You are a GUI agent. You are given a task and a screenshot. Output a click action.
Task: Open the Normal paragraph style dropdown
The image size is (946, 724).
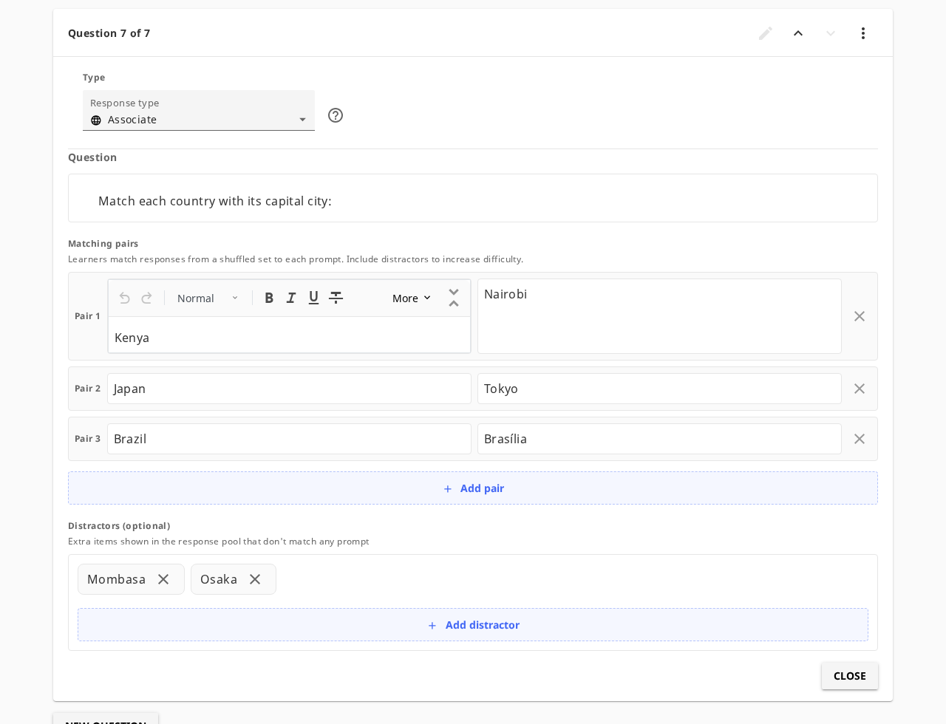208,298
